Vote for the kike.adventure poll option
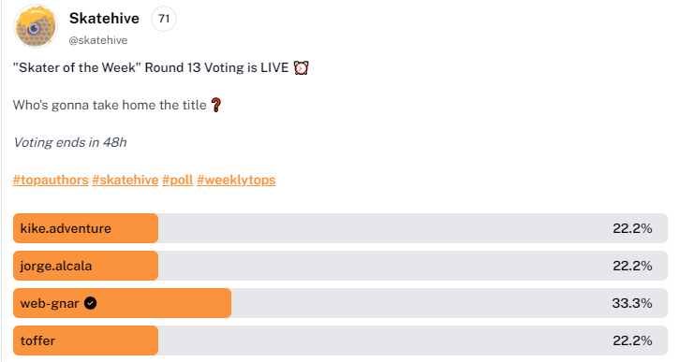Screen dimensions: 679x362 pos(340,228)
